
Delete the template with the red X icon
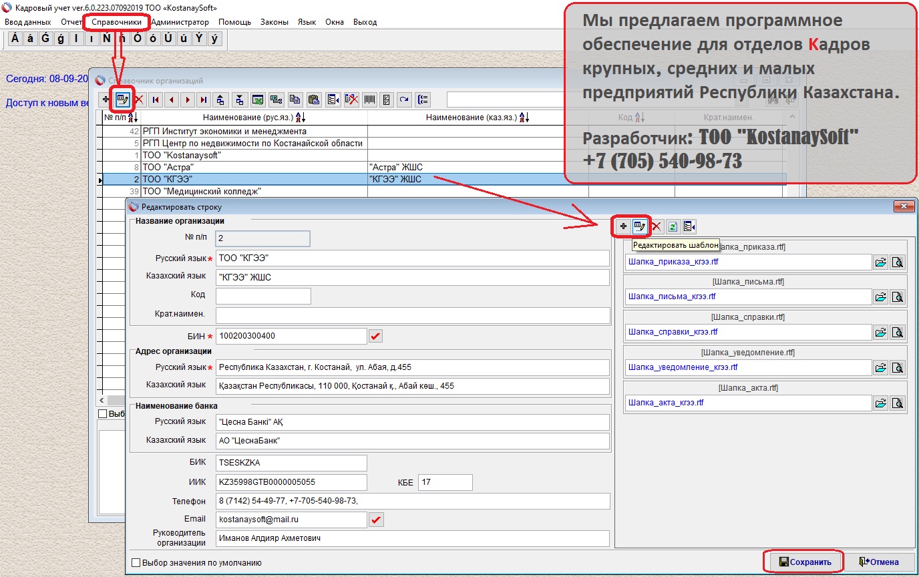tap(656, 226)
